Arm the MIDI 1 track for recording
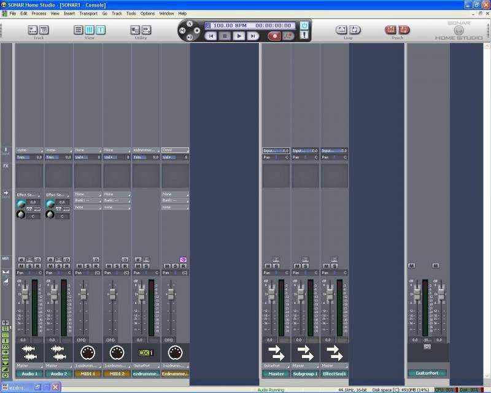The height and width of the screenshot is (393, 491). [x=95, y=266]
